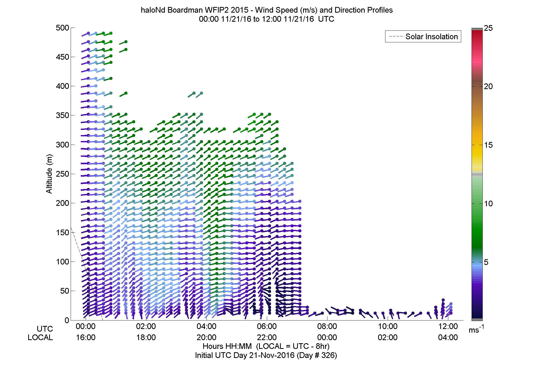Screen dimensions: 543x368
Task: Click the LOCAL 18:00 time label
Action: (146, 338)
